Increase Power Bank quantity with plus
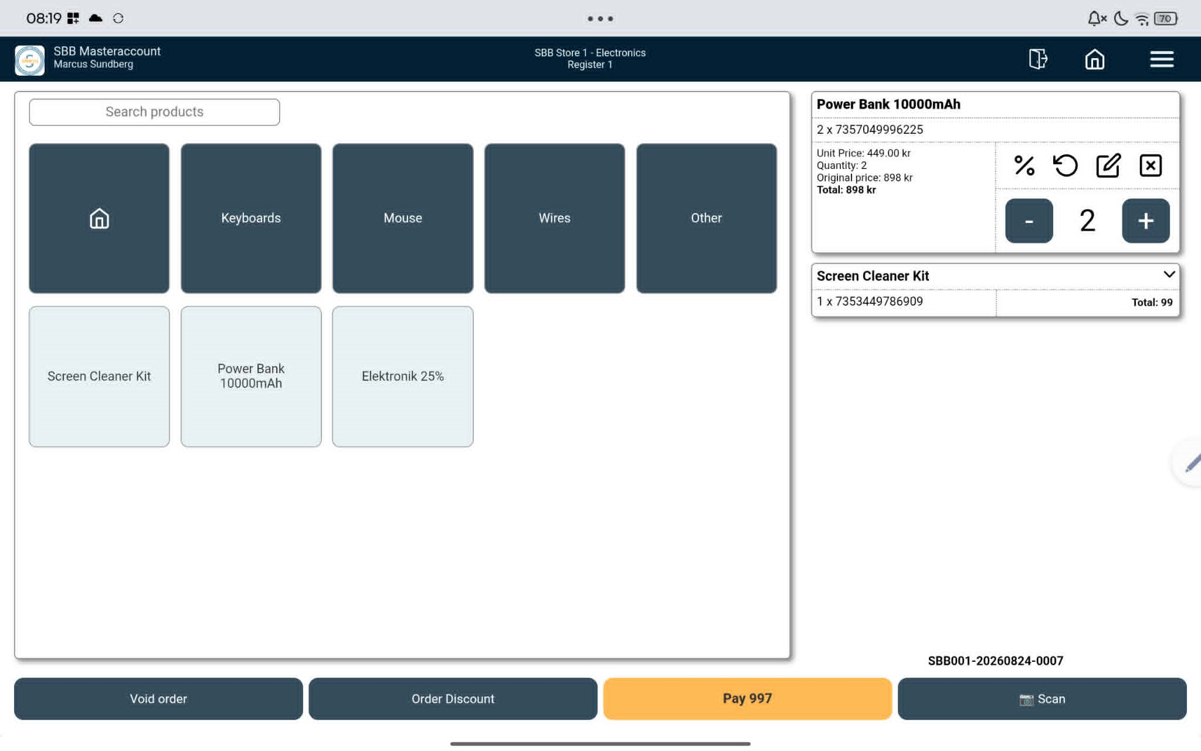 click(1145, 221)
